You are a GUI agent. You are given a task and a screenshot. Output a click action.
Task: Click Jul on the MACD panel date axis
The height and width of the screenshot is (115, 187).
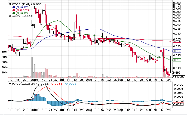[62, 110]
